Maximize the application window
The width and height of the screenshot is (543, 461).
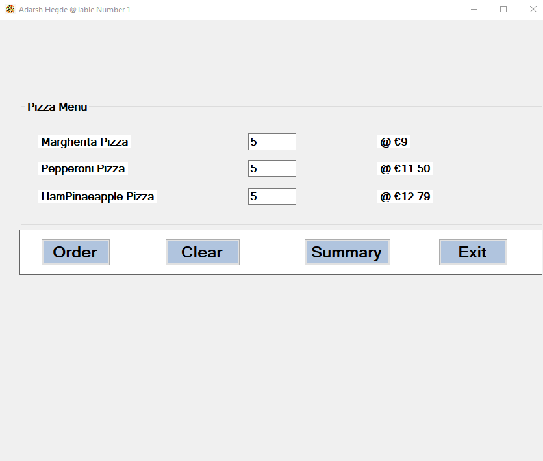pyautogui.click(x=503, y=9)
